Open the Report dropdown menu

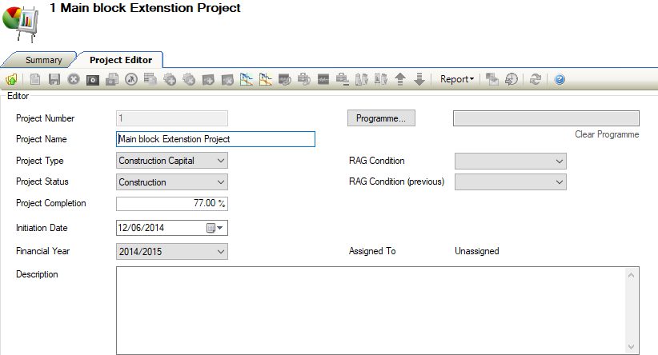coord(457,79)
